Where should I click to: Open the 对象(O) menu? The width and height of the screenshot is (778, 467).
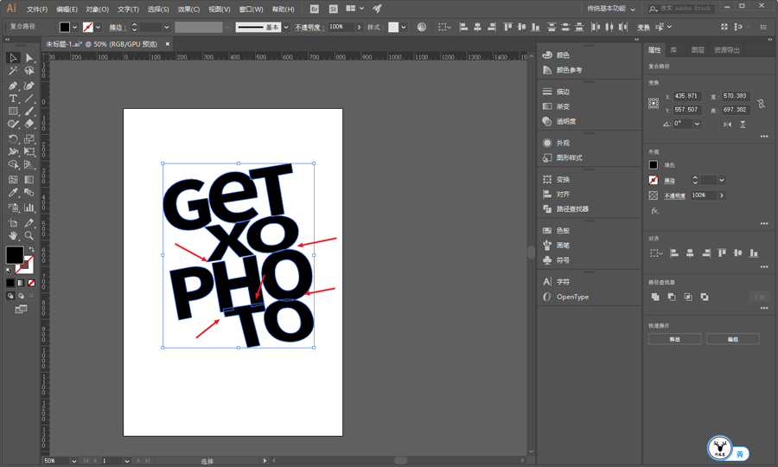pyautogui.click(x=97, y=9)
